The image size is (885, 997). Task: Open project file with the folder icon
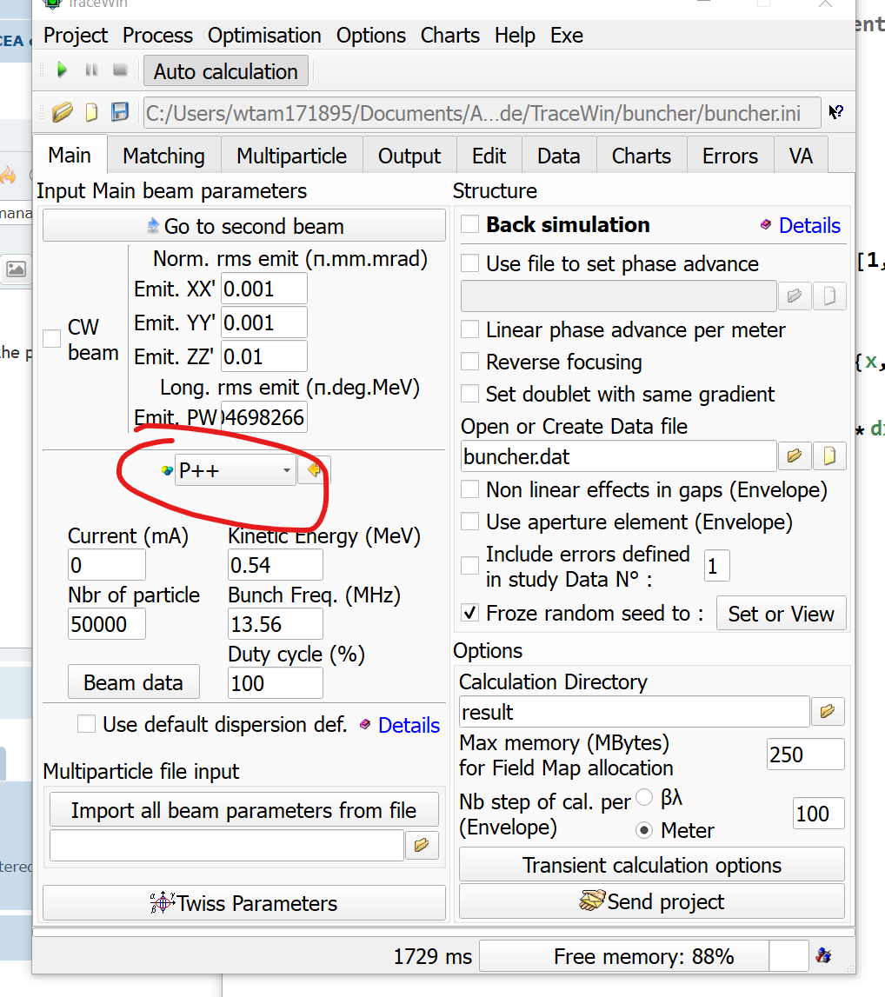[x=63, y=112]
